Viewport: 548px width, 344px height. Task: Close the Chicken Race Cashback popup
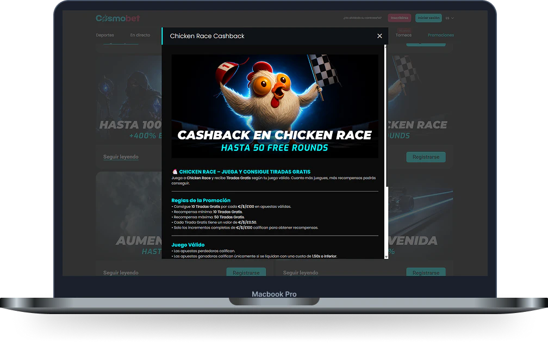(379, 36)
